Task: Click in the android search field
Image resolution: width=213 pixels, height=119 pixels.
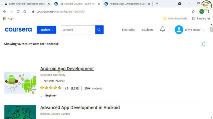Action: click(78, 30)
